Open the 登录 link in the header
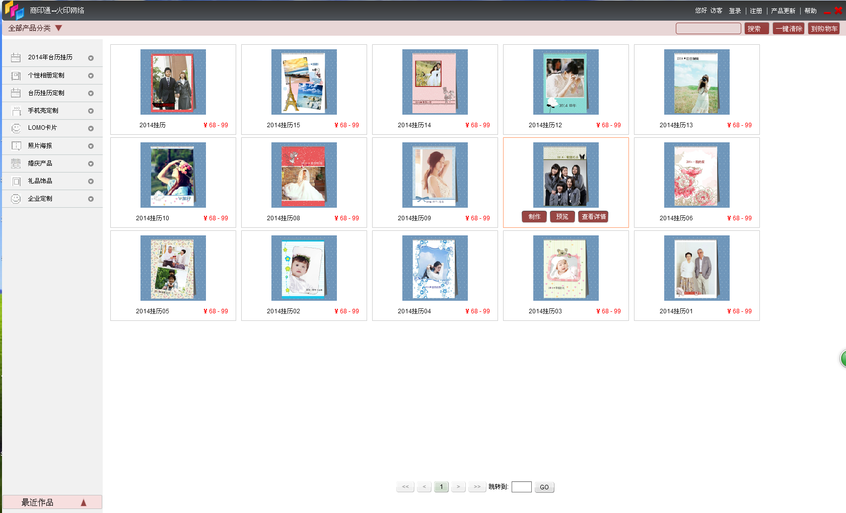The width and height of the screenshot is (846, 513). coord(735,11)
